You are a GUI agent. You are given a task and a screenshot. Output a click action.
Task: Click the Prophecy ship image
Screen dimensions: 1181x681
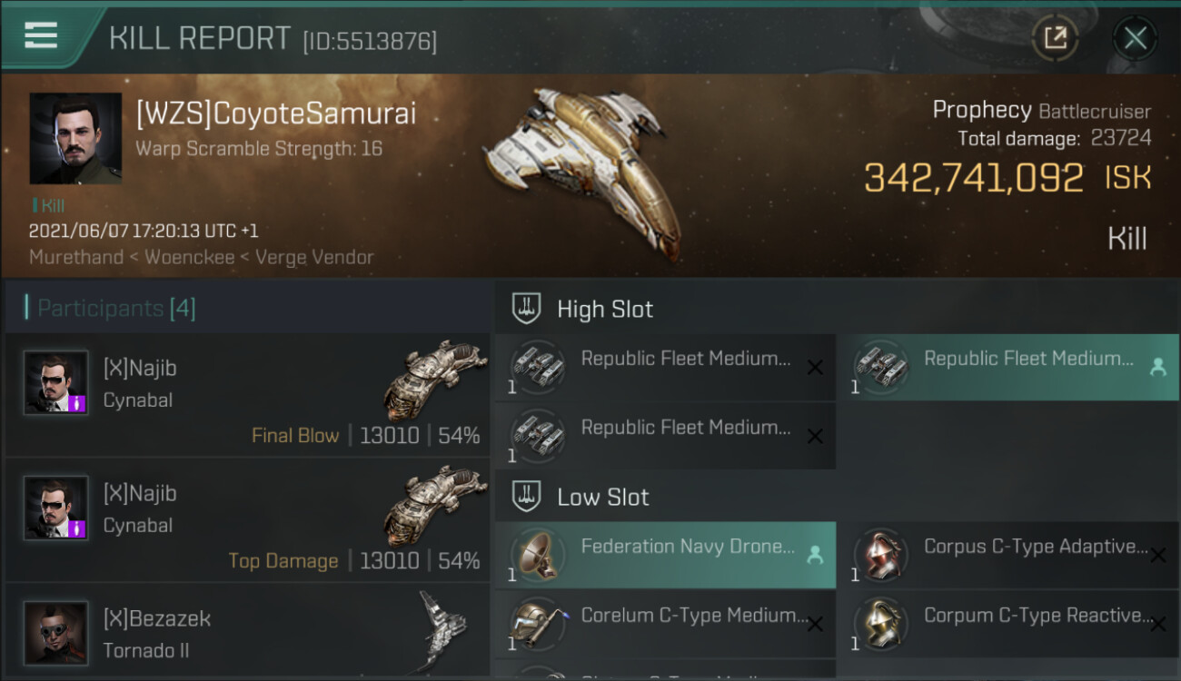tap(583, 170)
